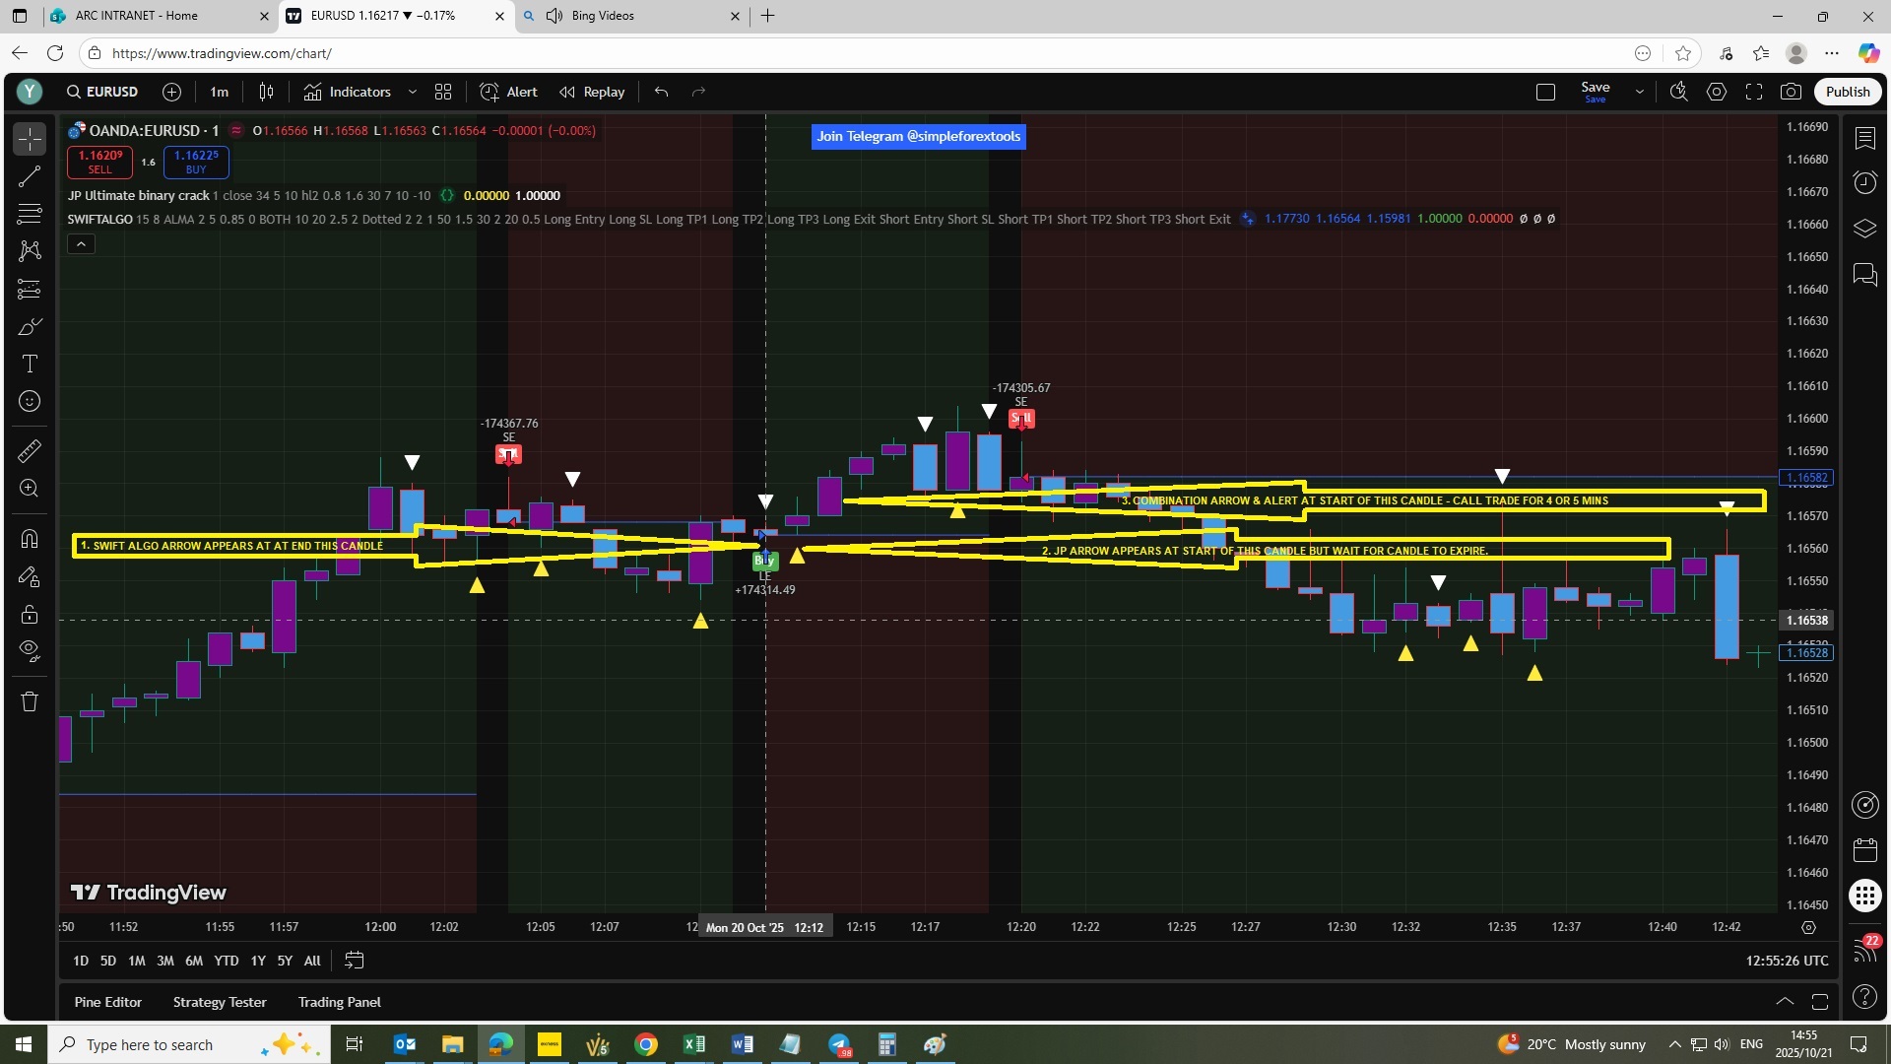Toggle hide all drawings eye icon
The image size is (1891, 1064).
coord(30,650)
